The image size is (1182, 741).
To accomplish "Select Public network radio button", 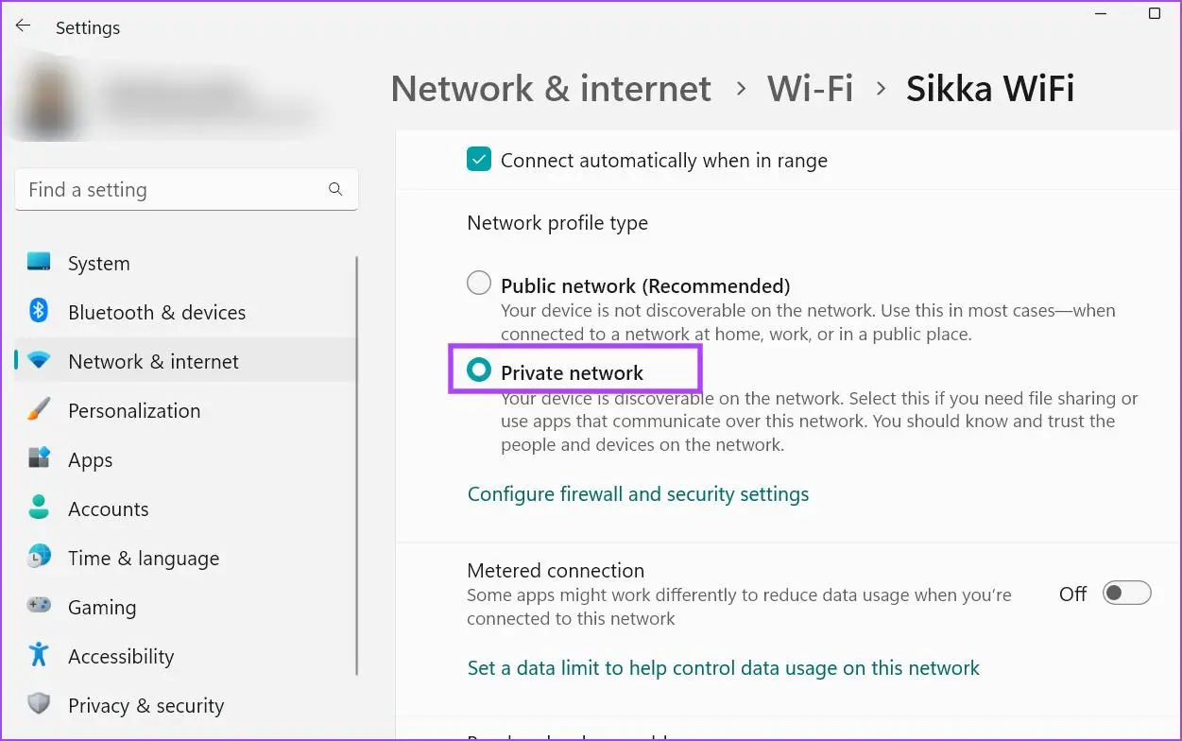I will coord(479,283).
